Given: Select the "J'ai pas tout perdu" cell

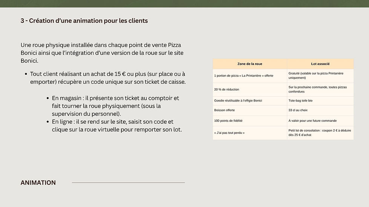Looking at the screenshot, I should coord(229,133).
